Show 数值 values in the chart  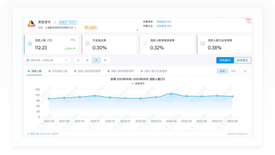pyautogui.click(x=222, y=71)
